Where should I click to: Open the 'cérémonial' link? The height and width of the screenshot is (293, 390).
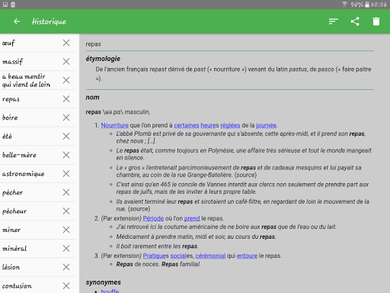tap(210, 256)
